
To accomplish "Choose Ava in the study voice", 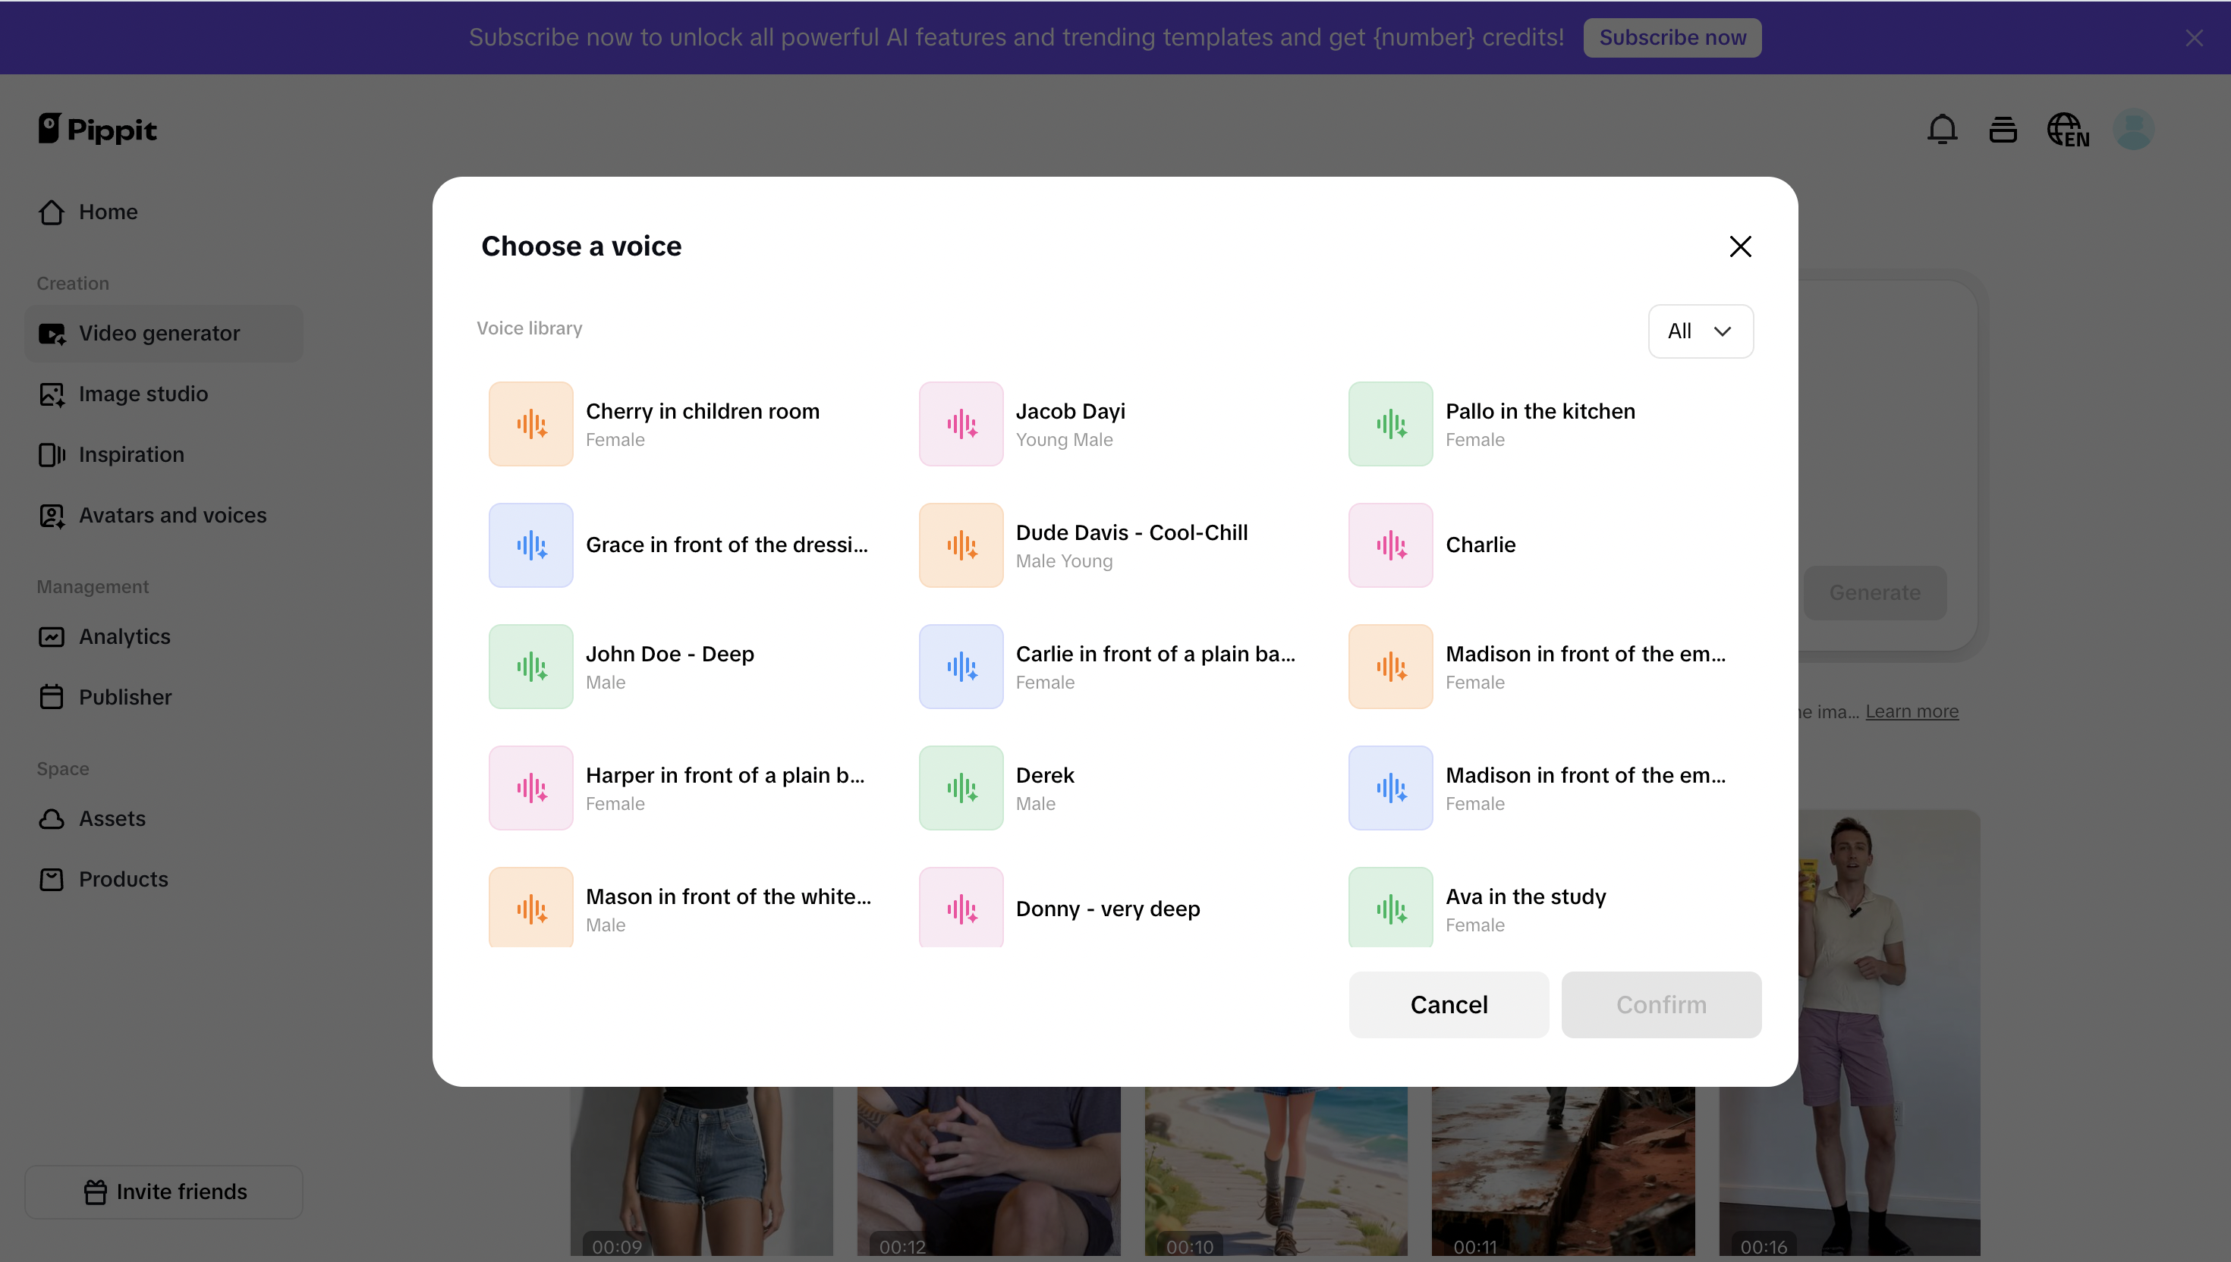I will click(x=1525, y=909).
